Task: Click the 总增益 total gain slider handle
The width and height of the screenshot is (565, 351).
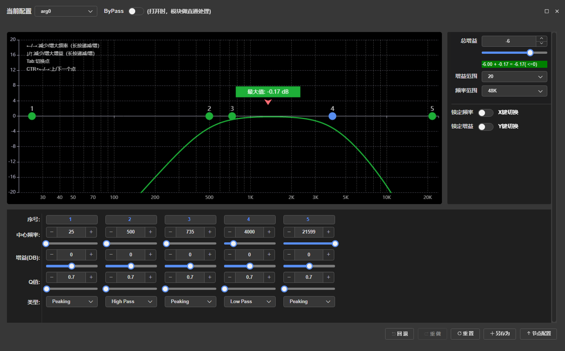Action: (x=530, y=53)
